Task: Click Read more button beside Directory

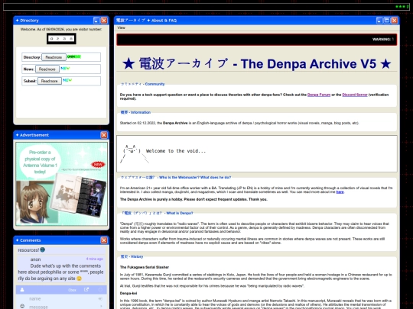Action: tap(54, 57)
